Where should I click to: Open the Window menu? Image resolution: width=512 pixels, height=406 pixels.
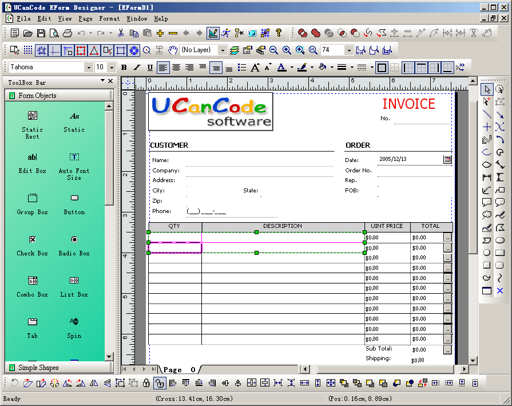(x=137, y=19)
